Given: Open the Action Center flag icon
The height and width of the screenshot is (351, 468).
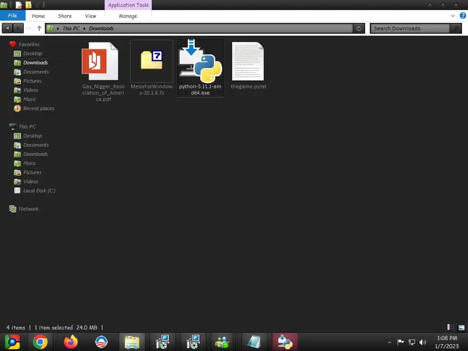Looking at the screenshot, I should click(400, 342).
